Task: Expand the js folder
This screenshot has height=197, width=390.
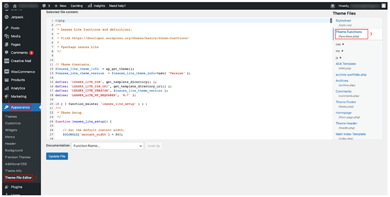Action: 338,58
